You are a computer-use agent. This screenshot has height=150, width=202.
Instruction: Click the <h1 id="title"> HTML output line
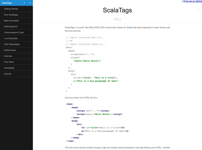103,128
